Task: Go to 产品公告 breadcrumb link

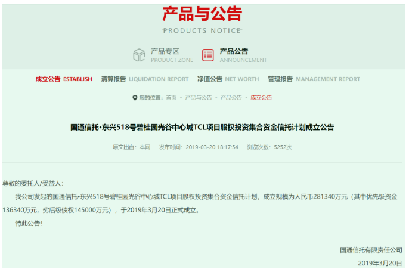Action: pyautogui.click(x=231, y=98)
